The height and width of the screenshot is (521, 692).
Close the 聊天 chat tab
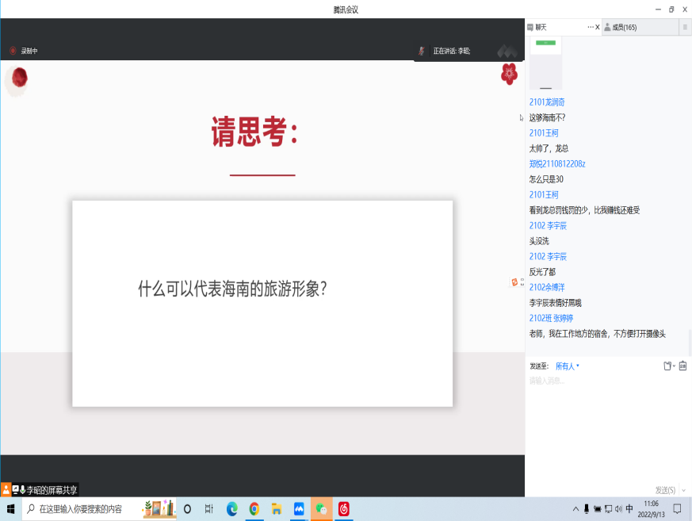click(x=598, y=27)
